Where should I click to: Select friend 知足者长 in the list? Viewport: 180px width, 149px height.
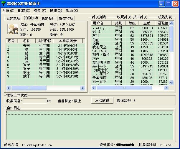(130, 70)
